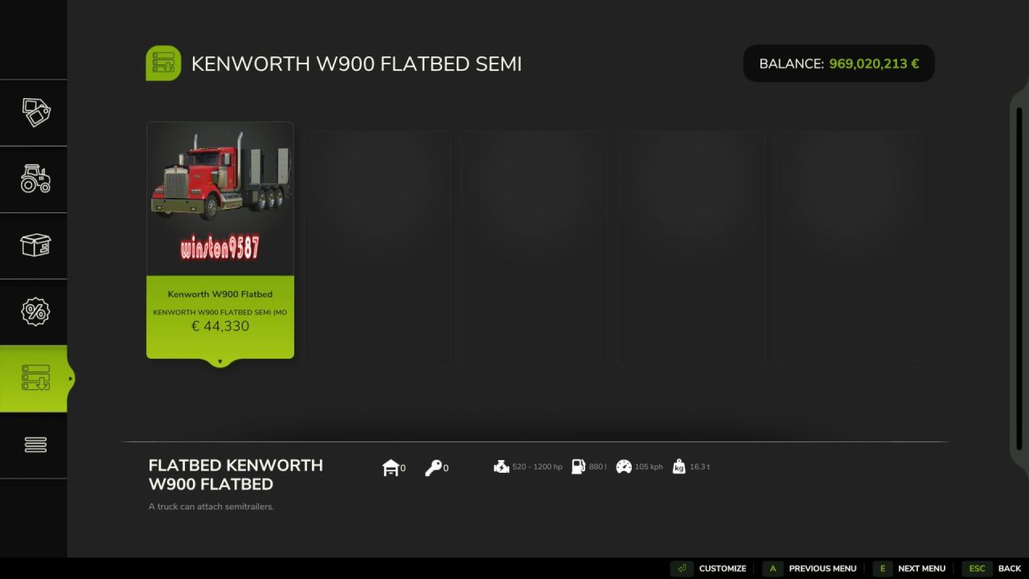This screenshot has width=1029, height=579.
Task: Select the speedometer icon showing 105 kph
Action: pyautogui.click(x=624, y=466)
